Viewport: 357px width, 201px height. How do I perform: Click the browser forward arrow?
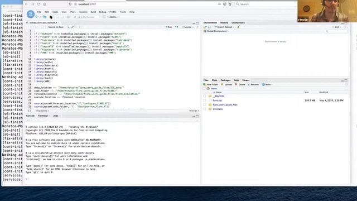(x=33, y=4)
